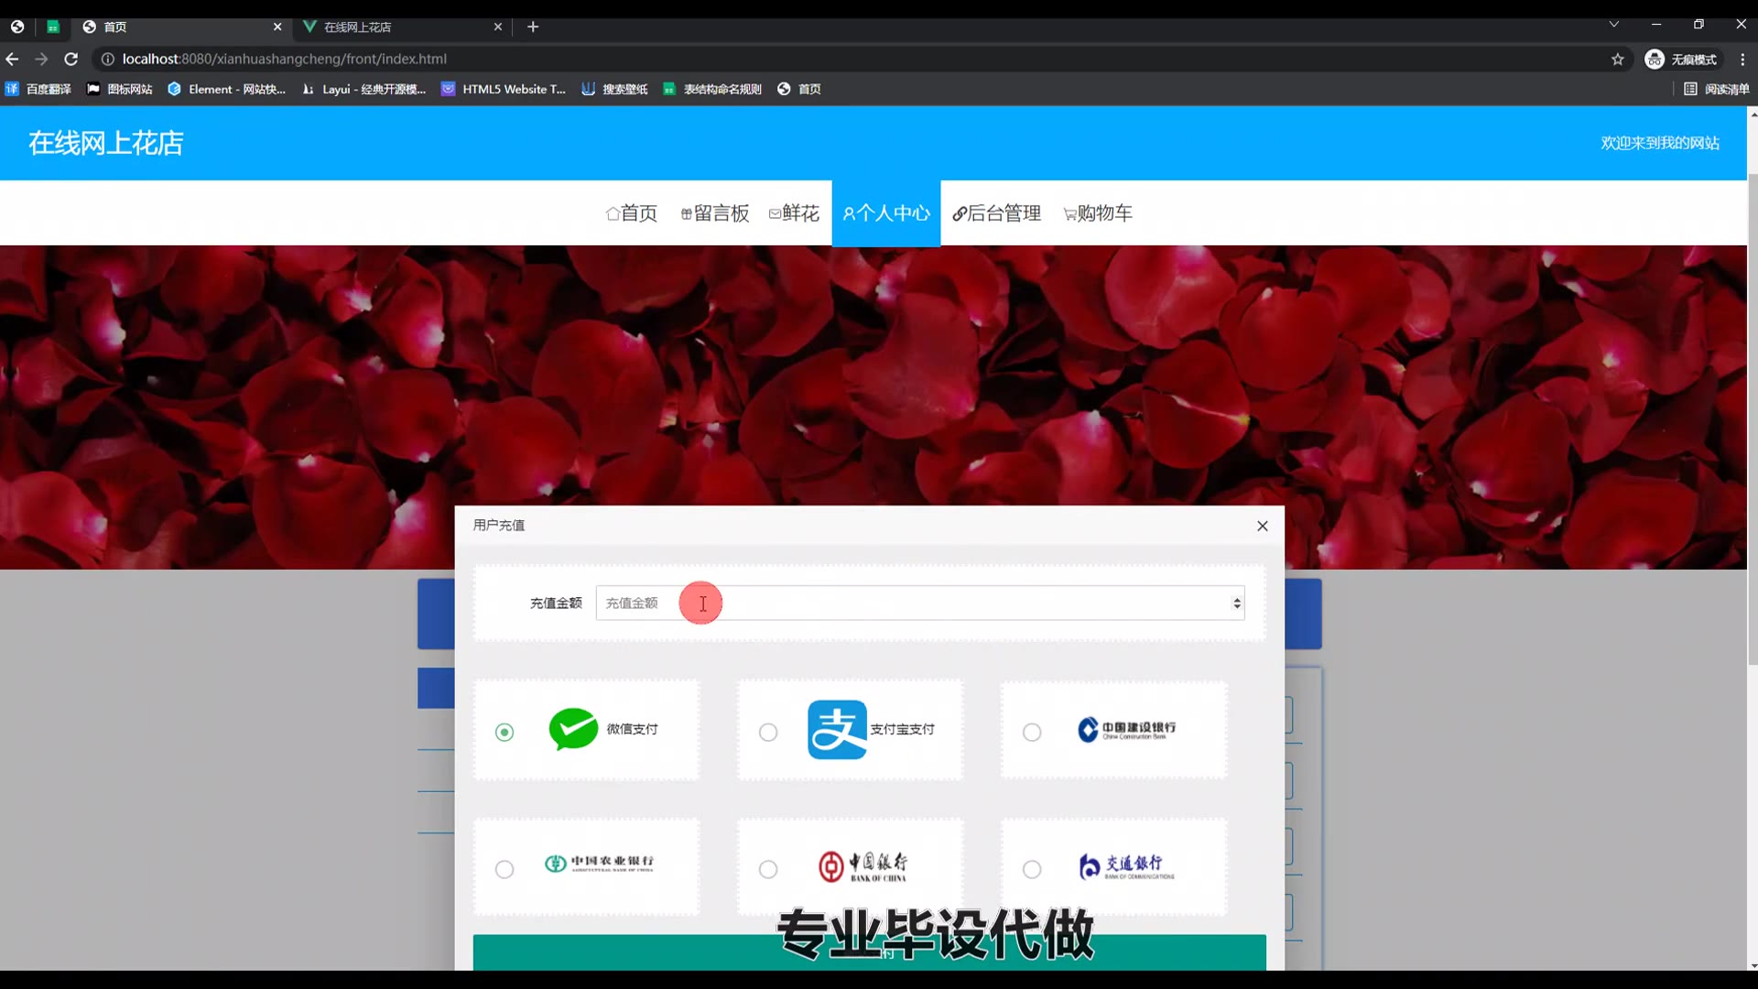The width and height of the screenshot is (1758, 989).
Task: Click the 充值金额 input field
Action: (x=916, y=603)
